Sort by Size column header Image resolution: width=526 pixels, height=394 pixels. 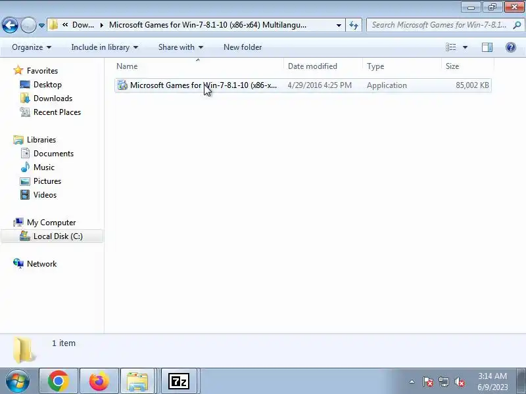pos(468,66)
